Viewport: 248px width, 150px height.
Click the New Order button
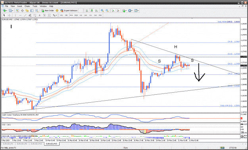click(48, 11)
